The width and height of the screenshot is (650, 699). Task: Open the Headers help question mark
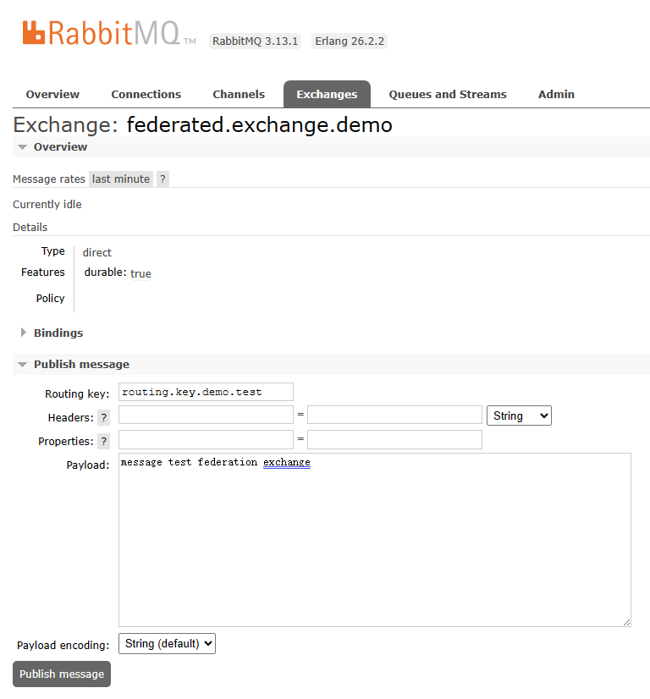[x=104, y=418]
